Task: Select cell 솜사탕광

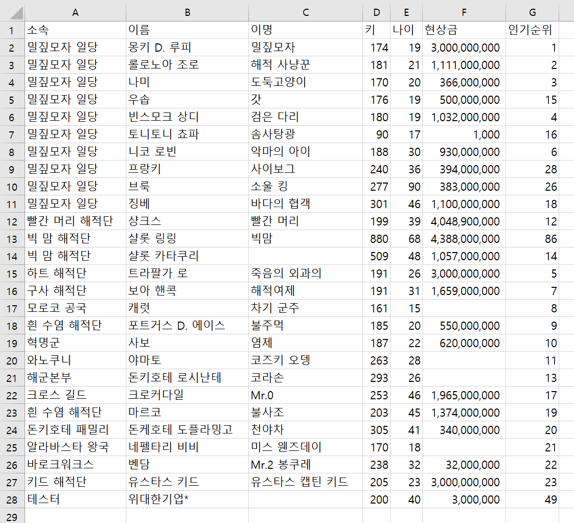Action: [306, 134]
